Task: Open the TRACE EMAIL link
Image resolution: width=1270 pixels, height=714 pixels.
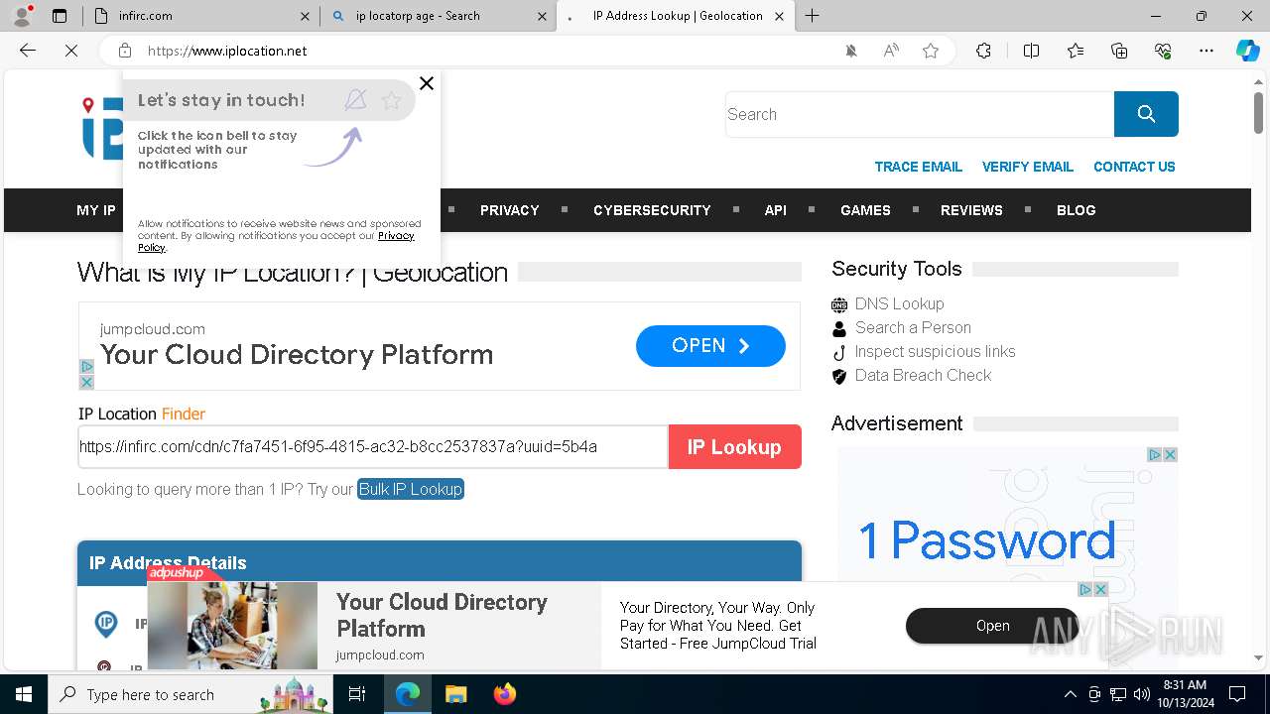Action: [919, 167]
